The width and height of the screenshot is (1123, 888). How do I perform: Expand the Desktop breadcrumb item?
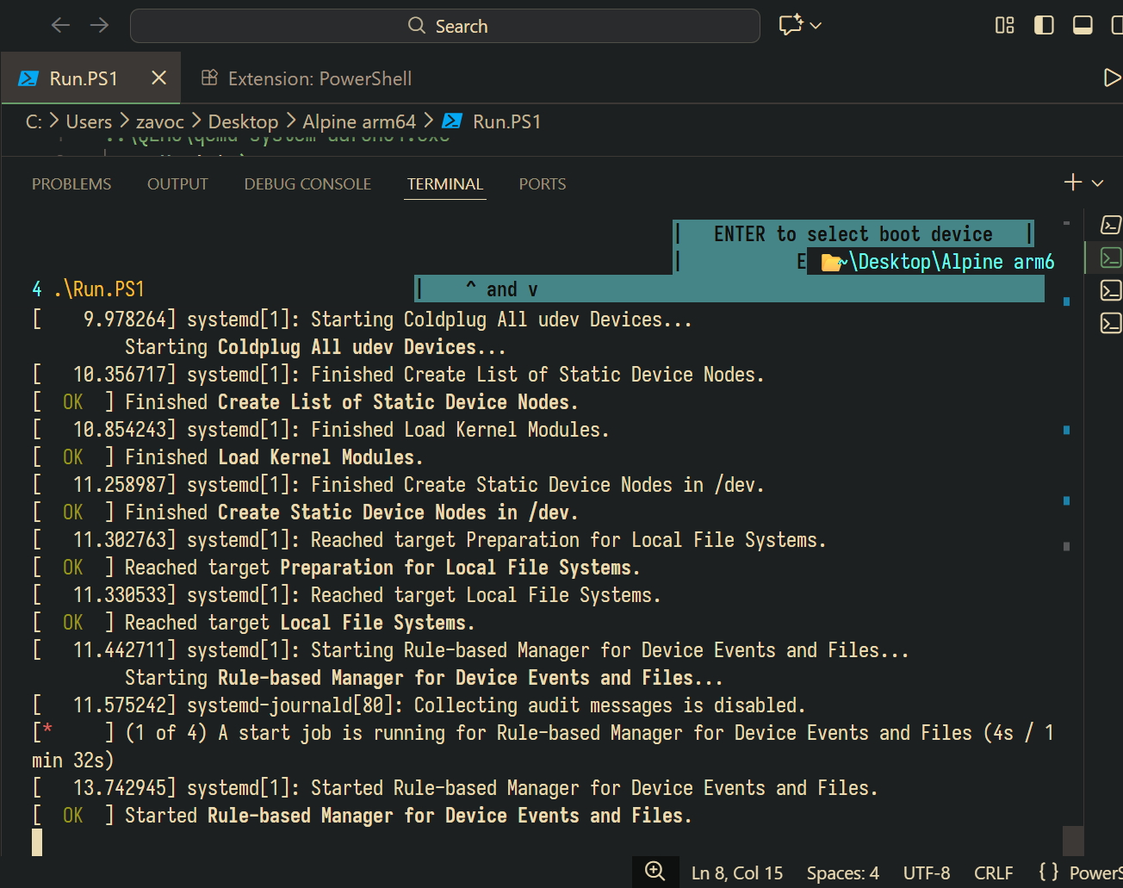click(x=243, y=121)
